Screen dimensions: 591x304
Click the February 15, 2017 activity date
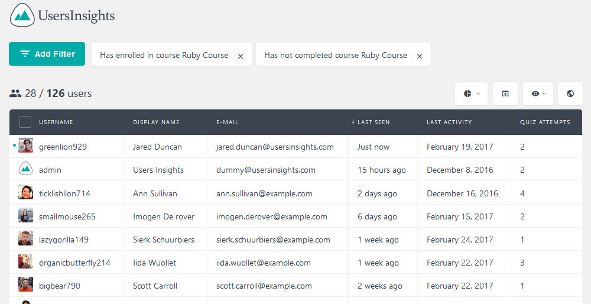click(460, 216)
